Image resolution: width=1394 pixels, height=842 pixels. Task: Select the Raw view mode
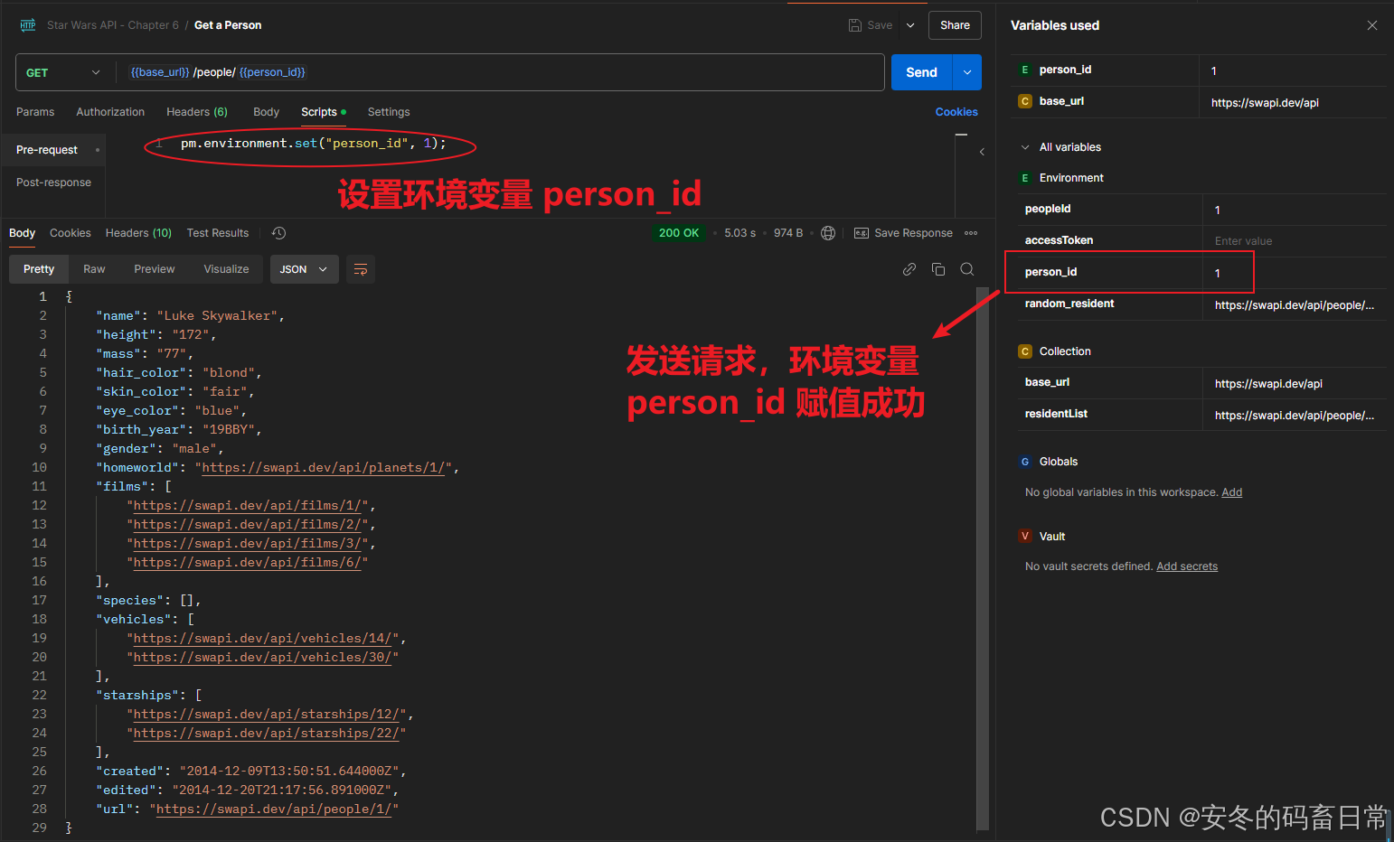(x=94, y=269)
